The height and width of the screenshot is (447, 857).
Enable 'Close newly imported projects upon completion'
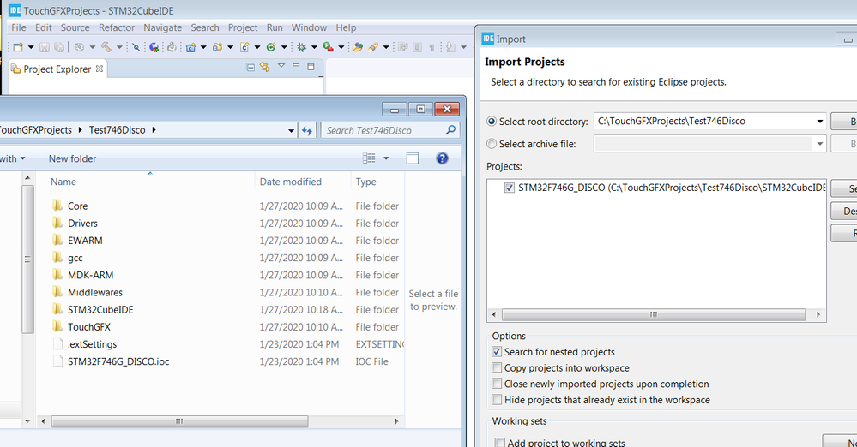point(497,383)
